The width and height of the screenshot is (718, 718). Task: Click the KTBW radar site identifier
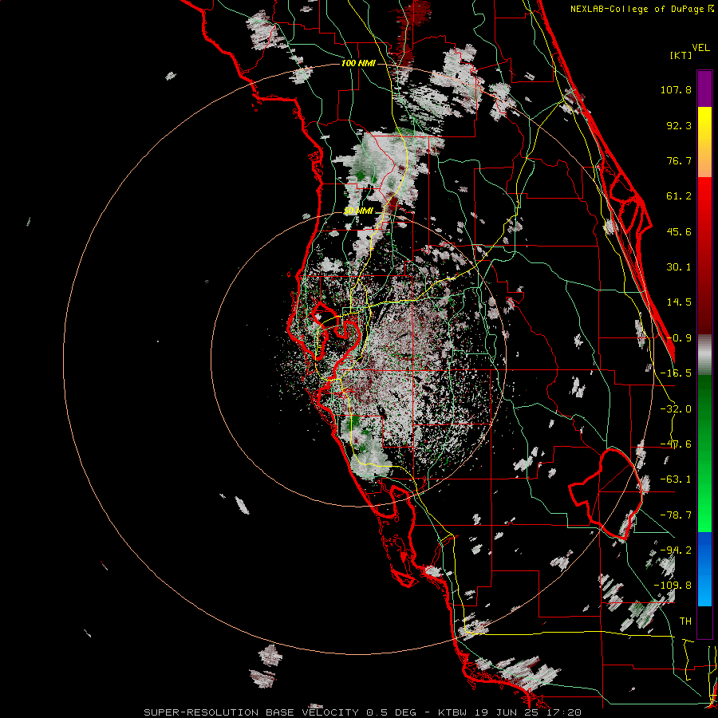point(453,712)
